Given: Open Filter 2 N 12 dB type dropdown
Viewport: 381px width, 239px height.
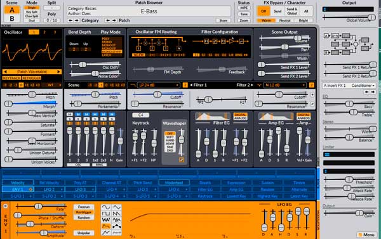Looking at the screenshot, I should [x=285, y=85].
